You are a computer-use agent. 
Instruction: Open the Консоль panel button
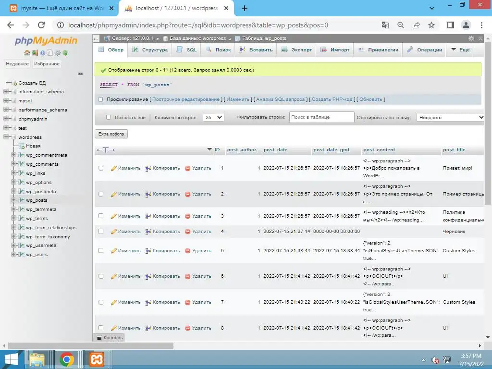[109, 338]
